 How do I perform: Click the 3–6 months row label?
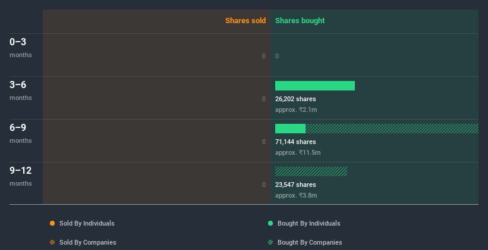pos(21,90)
